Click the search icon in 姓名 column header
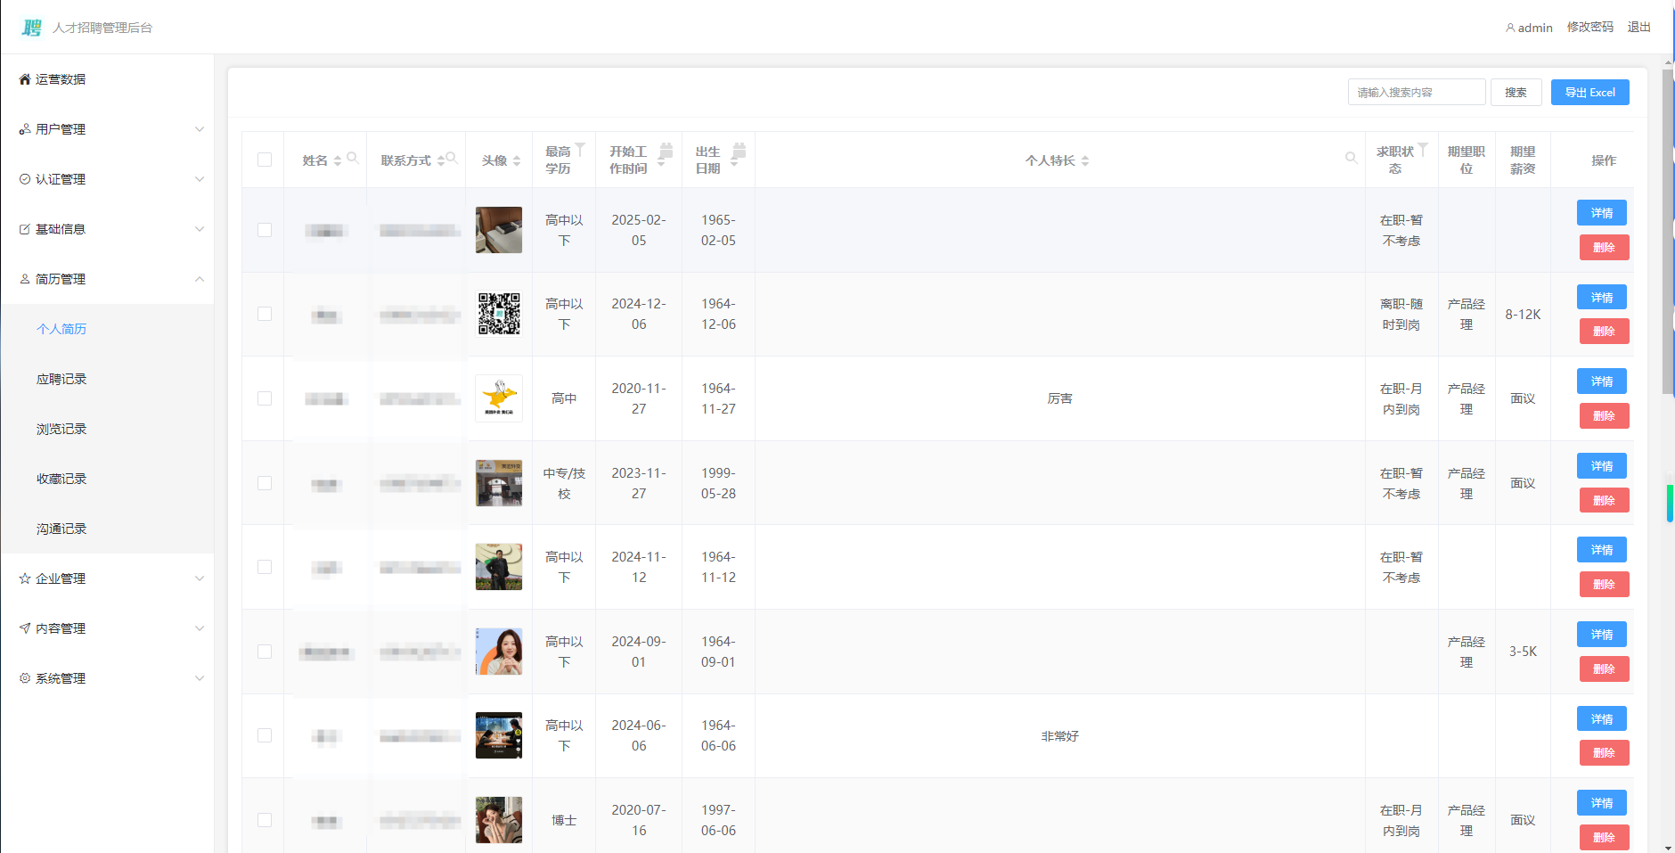 [353, 158]
